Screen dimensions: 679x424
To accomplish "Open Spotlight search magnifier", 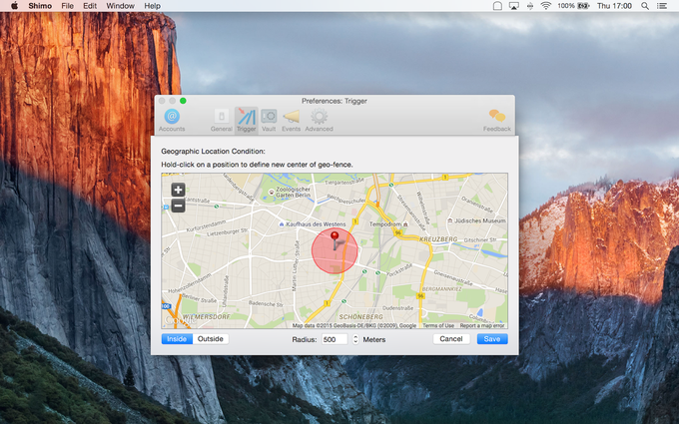I will tap(645, 6).
